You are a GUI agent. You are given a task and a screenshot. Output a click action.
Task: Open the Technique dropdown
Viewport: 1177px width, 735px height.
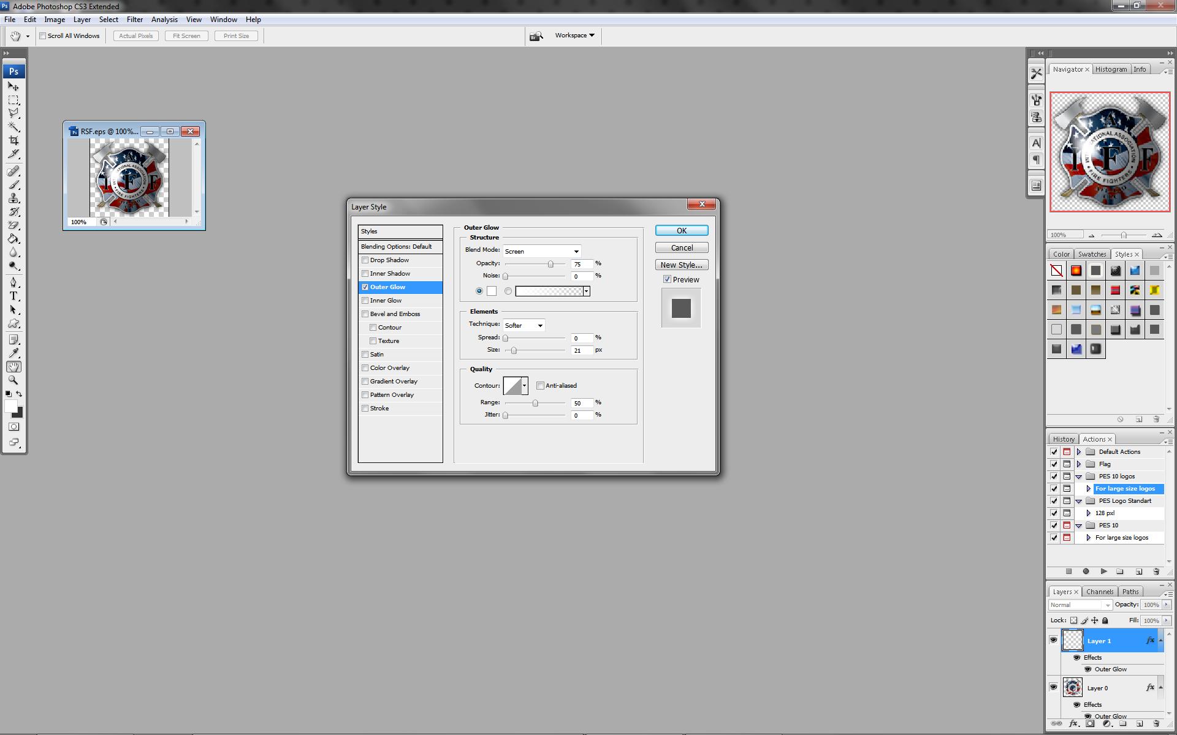coord(524,325)
